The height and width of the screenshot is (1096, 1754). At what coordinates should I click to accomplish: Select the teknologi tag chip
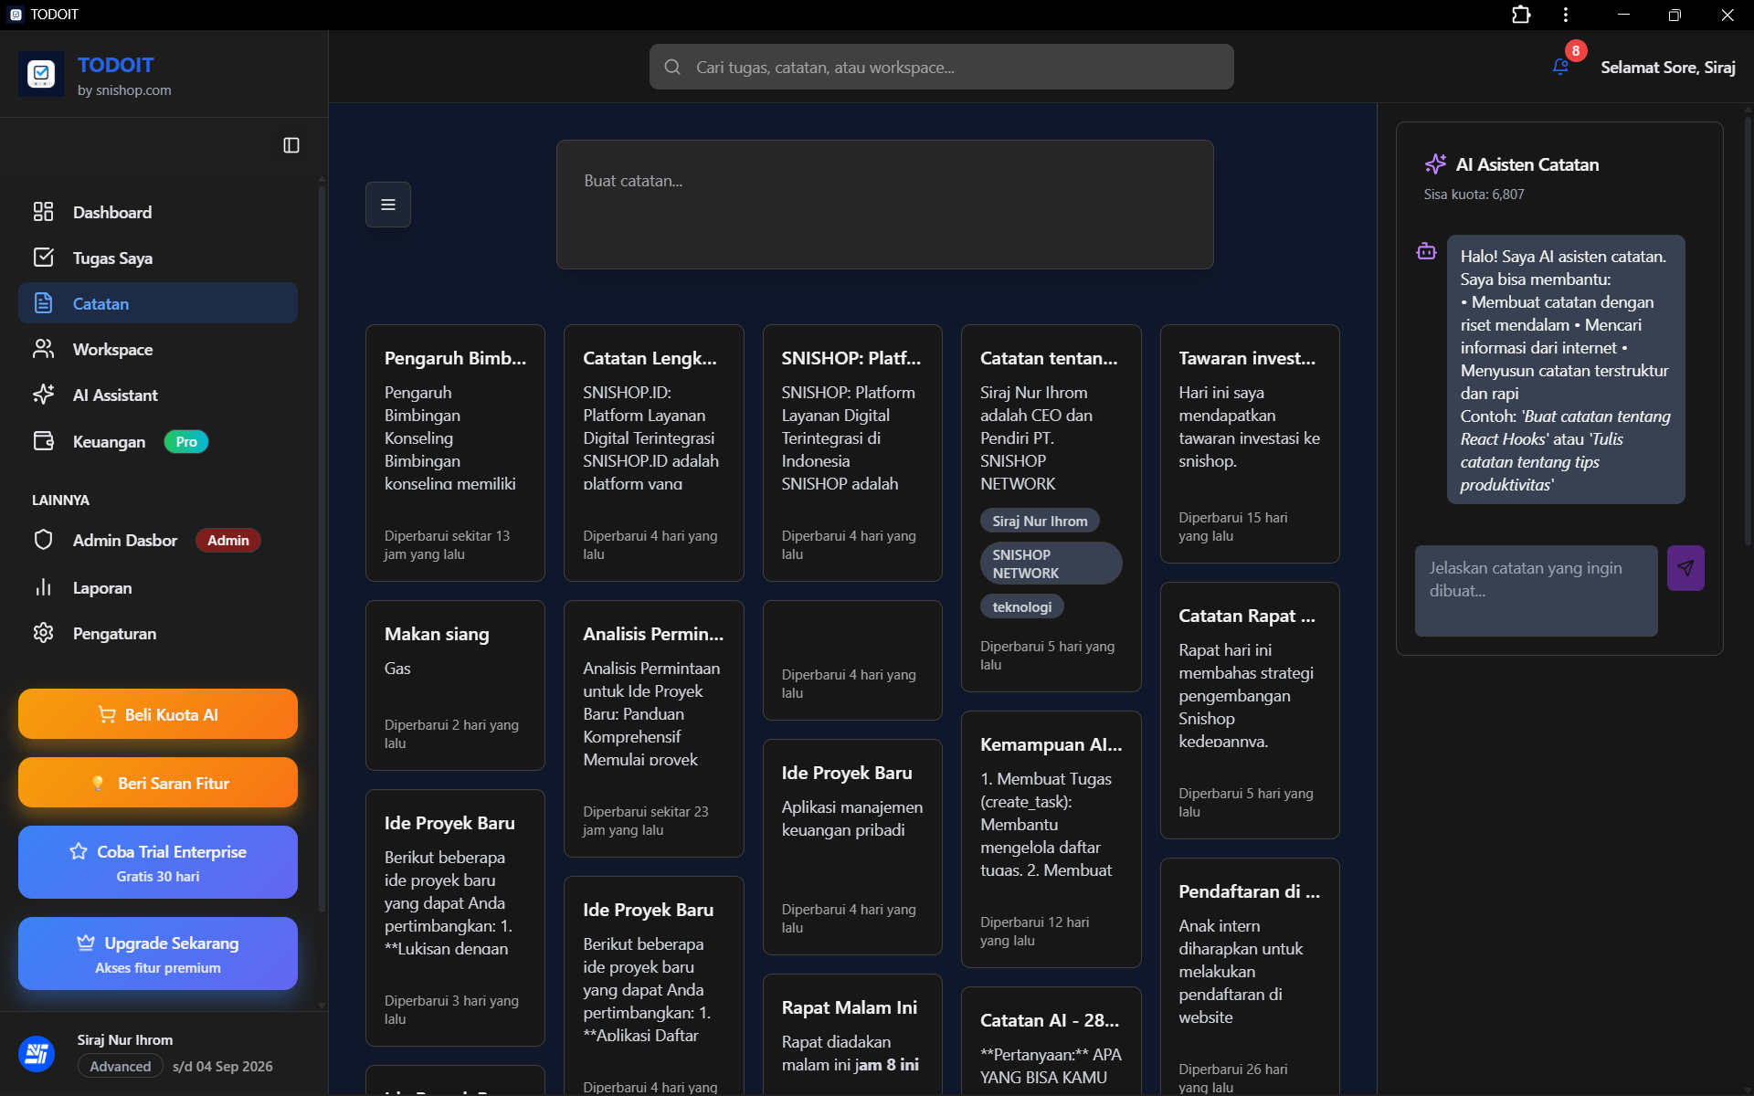pyautogui.click(x=1021, y=606)
